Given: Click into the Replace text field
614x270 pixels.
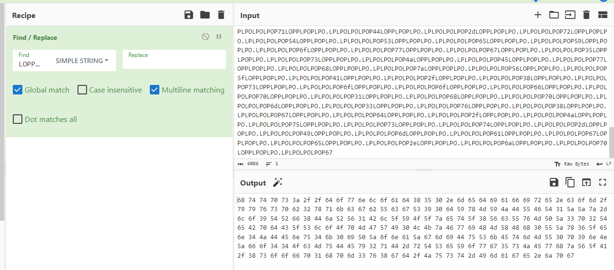Looking at the screenshot, I should pos(174,62).
